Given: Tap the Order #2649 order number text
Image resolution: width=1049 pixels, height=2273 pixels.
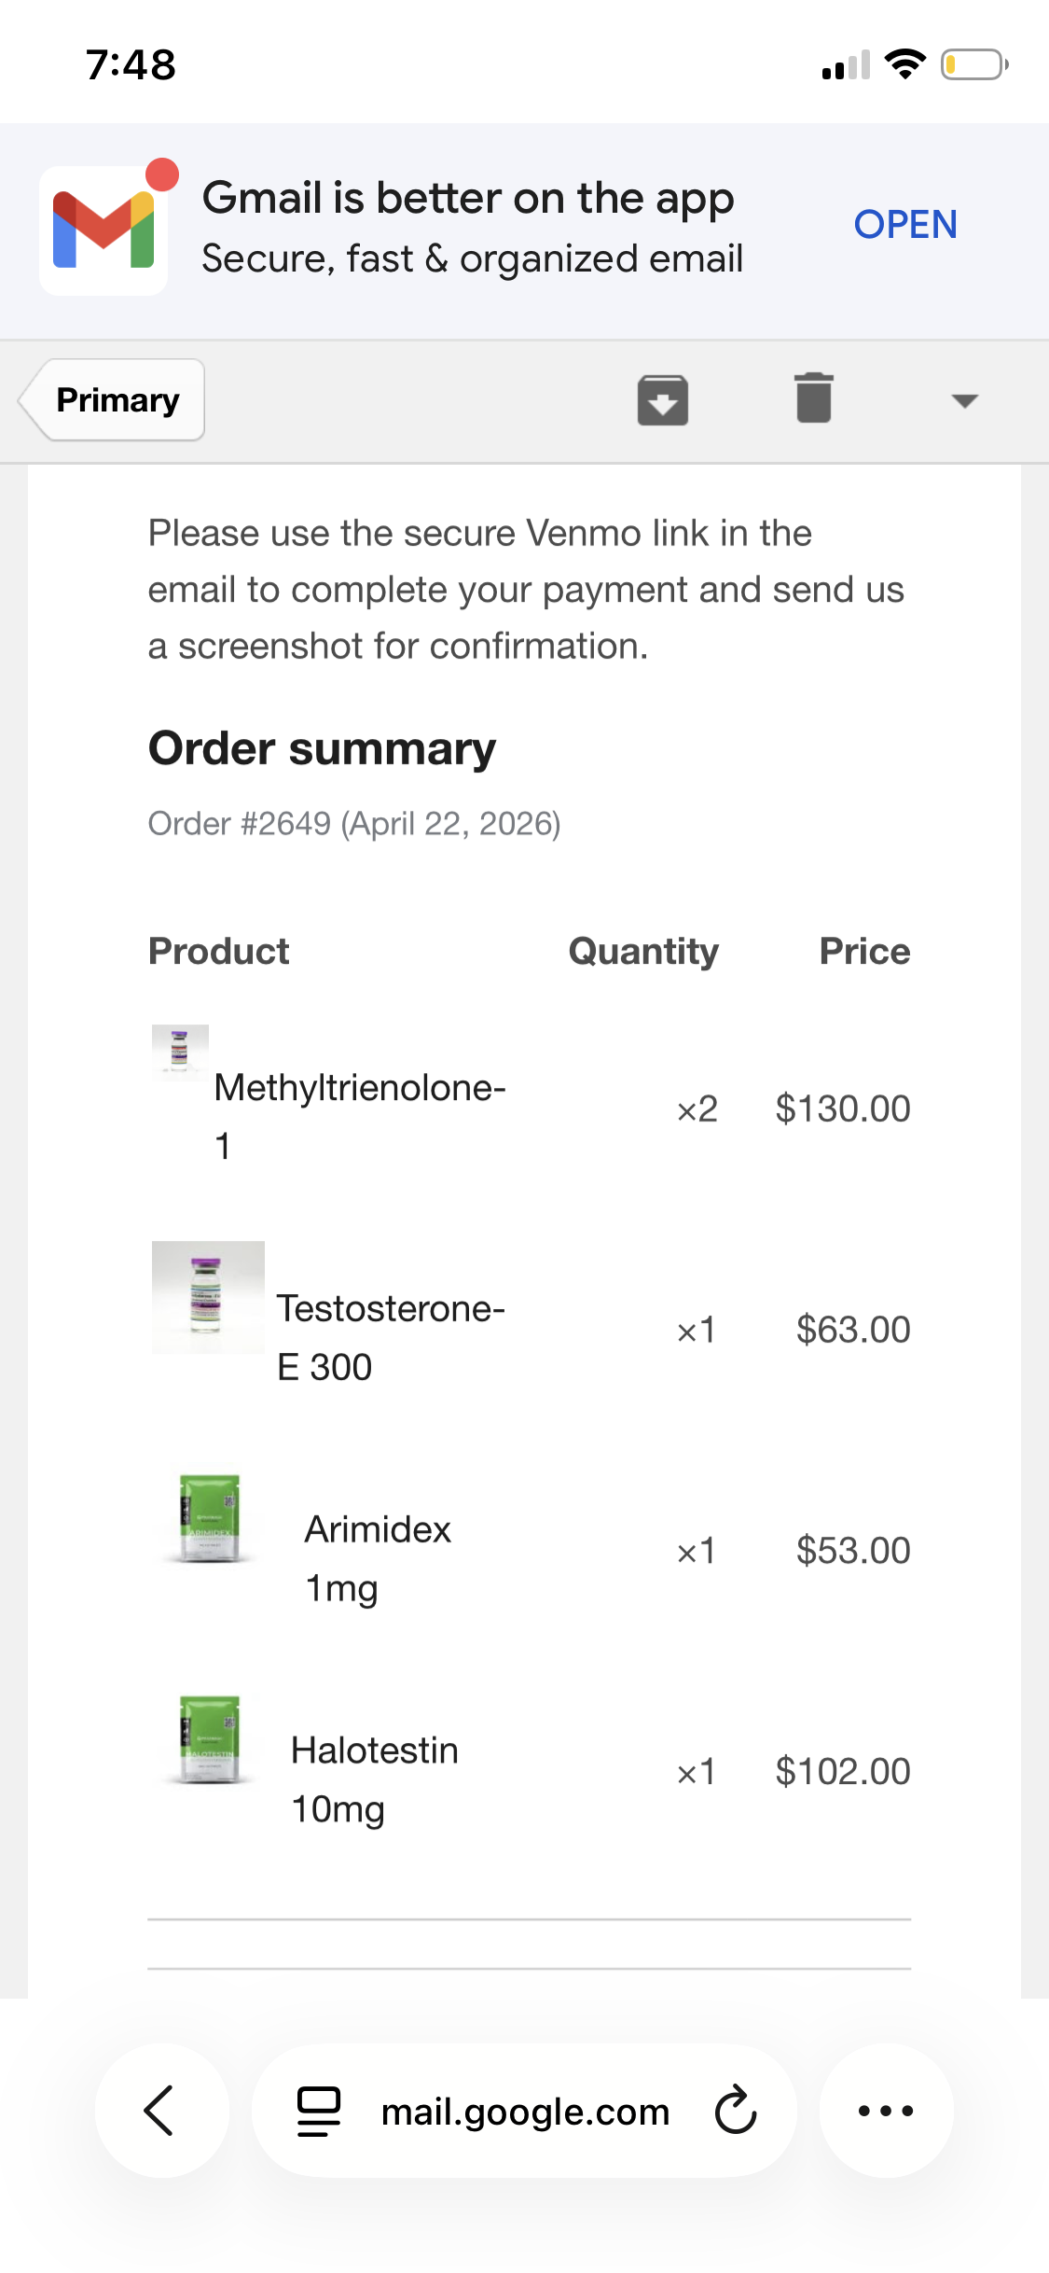Looking at the screenshot, I should 239,824.
